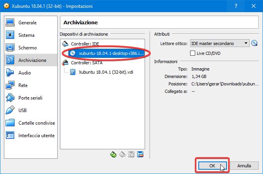Select Xubuntu 18.04.1 (32-bit).vdi disk
This screenshot has height=174, width=263.
[x=106, y=72]
